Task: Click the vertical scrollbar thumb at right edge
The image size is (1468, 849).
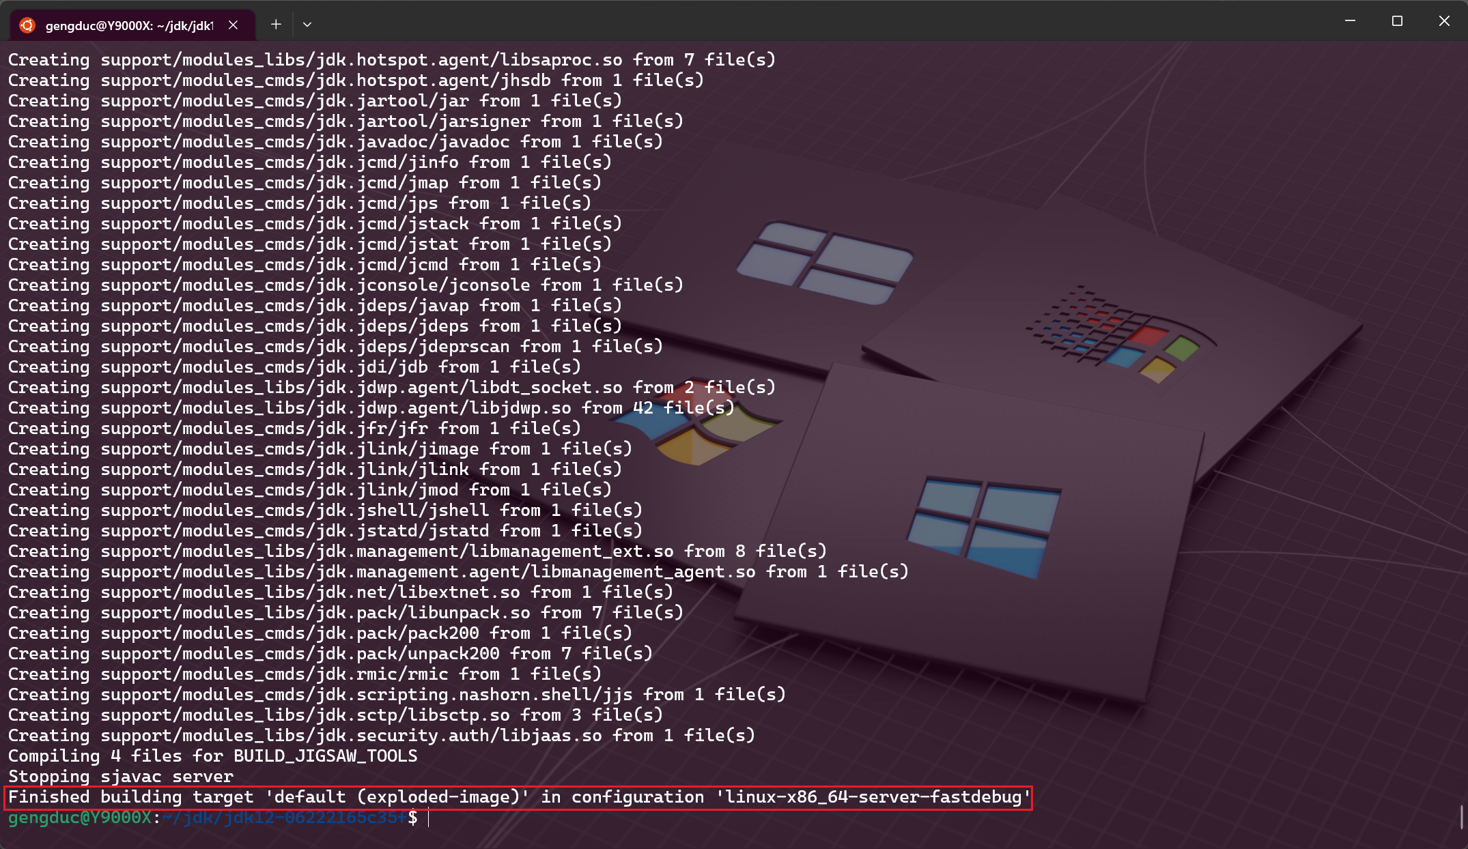Action: point(1461,816)
